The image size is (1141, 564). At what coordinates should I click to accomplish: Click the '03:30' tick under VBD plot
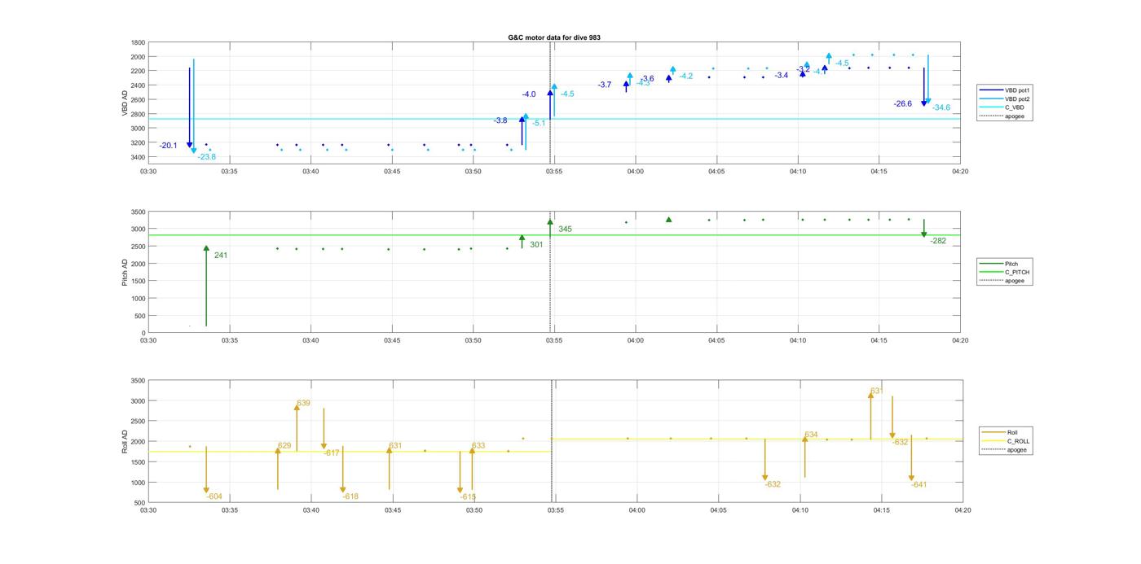(x=148, y=171)
